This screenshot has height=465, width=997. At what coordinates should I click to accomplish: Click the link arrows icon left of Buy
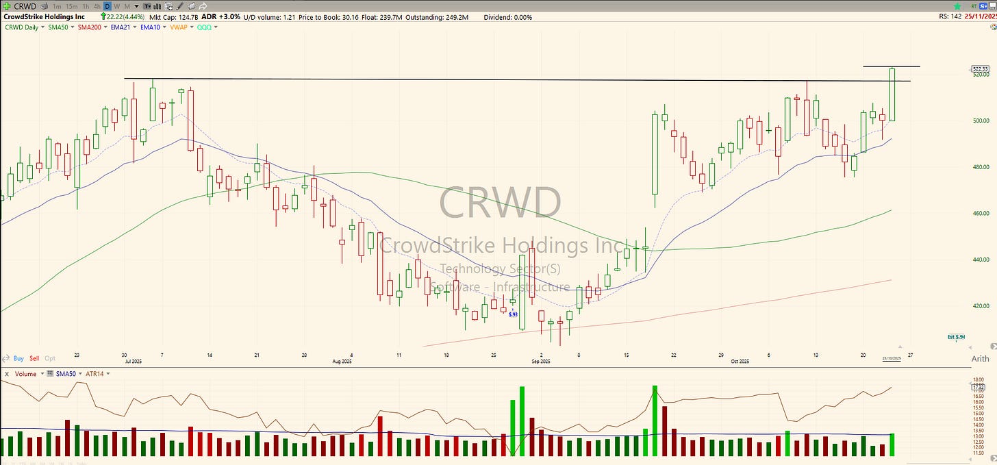[x=5, y=359]
